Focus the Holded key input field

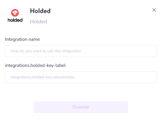coord(81,77)
